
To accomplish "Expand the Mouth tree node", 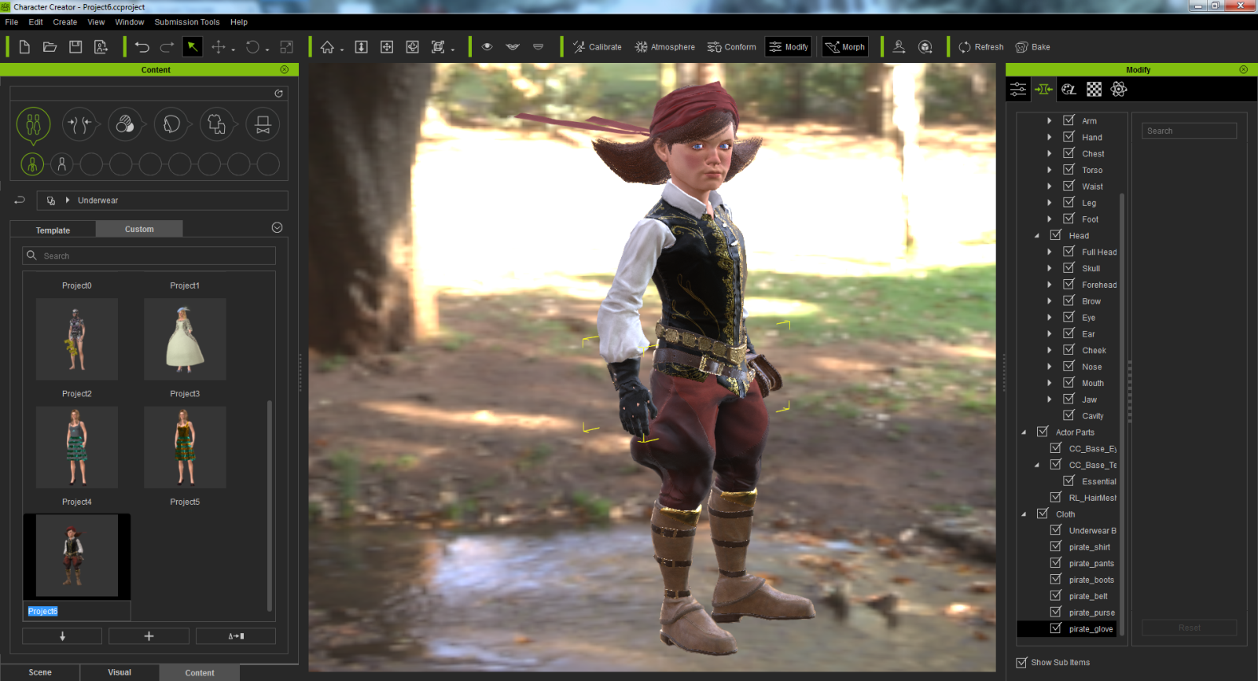I will 1049,383.
